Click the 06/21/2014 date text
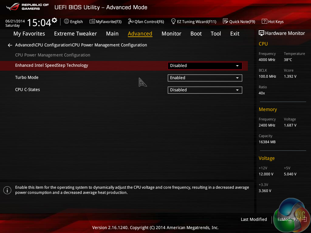Screen dimensions: 311x233 [x=15, y=21]
